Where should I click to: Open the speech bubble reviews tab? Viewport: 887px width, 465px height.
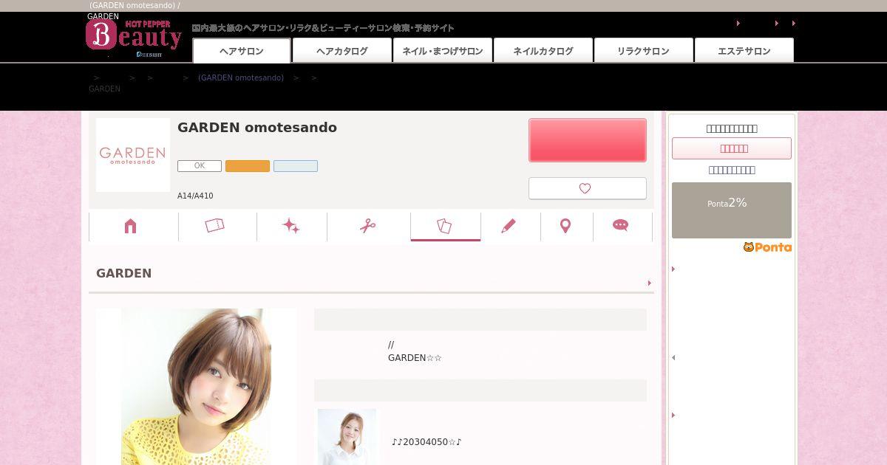point(621,226)
